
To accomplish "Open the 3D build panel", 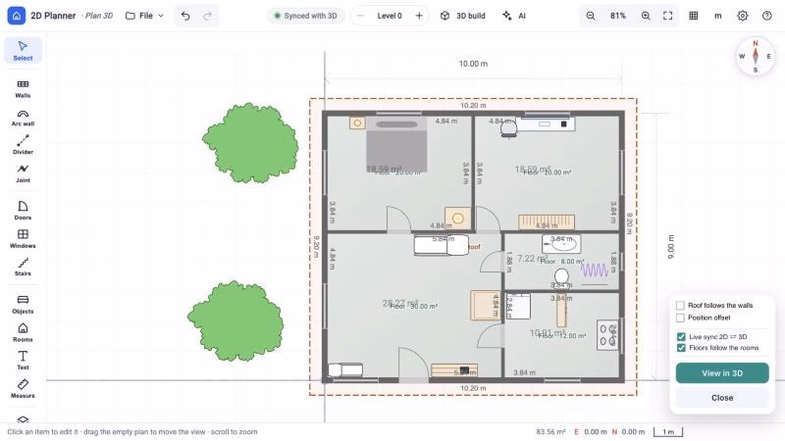I will 463,16.
